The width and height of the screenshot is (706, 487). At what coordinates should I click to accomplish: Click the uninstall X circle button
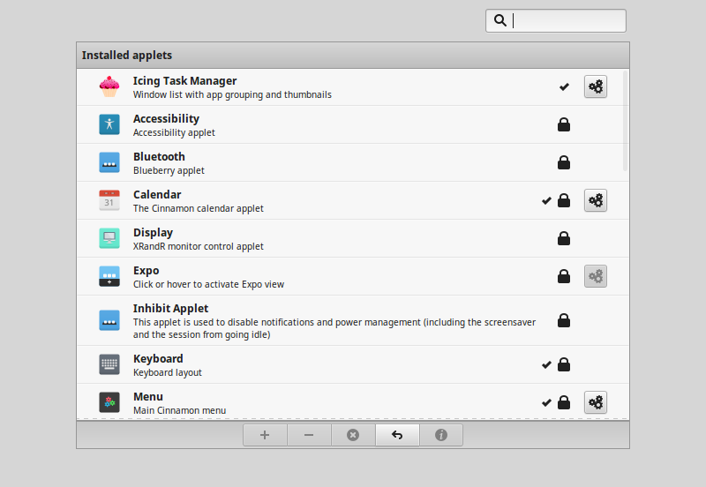click(353, 435)
